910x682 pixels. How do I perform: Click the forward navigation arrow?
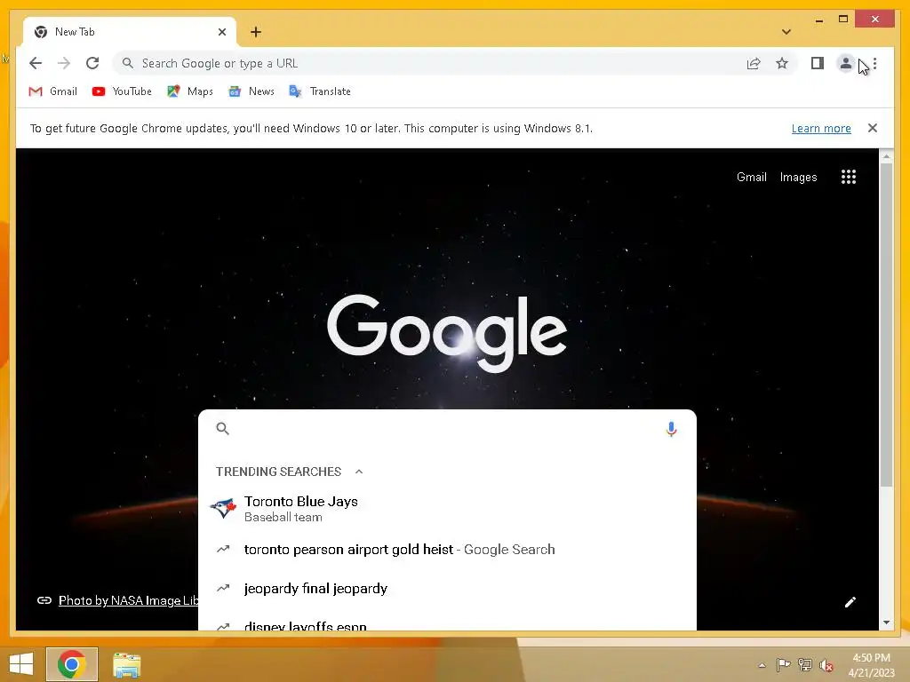(x=64, y=63)
